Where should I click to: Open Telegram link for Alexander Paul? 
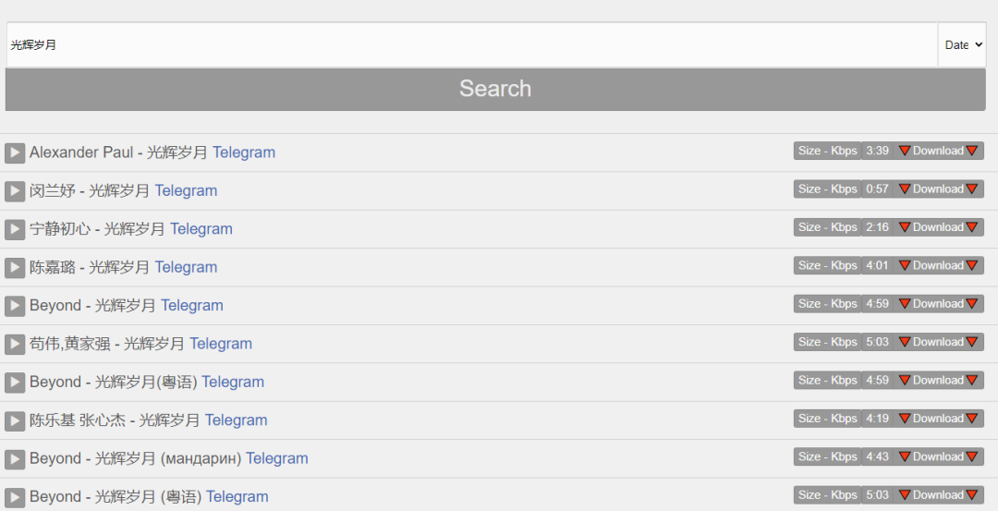coord(244,152)
